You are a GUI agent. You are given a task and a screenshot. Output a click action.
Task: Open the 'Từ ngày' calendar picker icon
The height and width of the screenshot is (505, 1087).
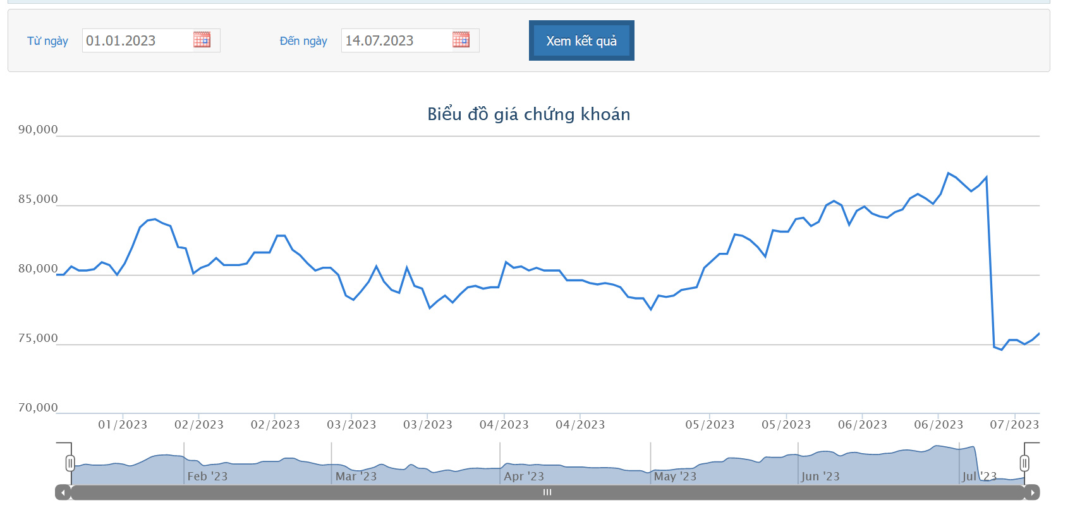coord(202,40)
